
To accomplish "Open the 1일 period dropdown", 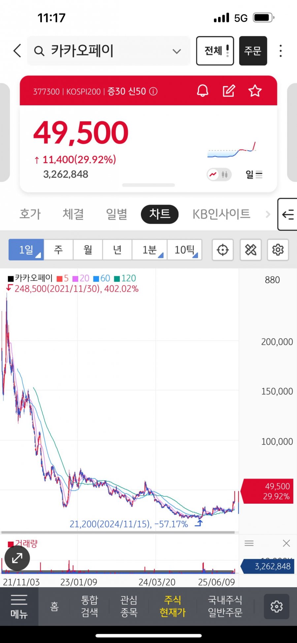I will tap(26, 250).
